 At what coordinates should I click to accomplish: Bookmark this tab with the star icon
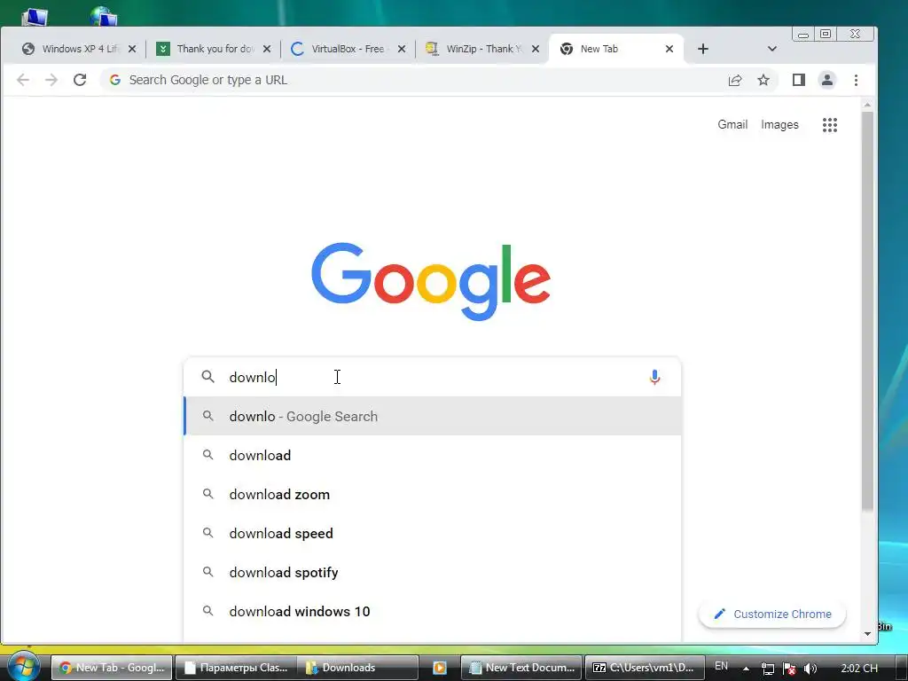coord(763,80)
